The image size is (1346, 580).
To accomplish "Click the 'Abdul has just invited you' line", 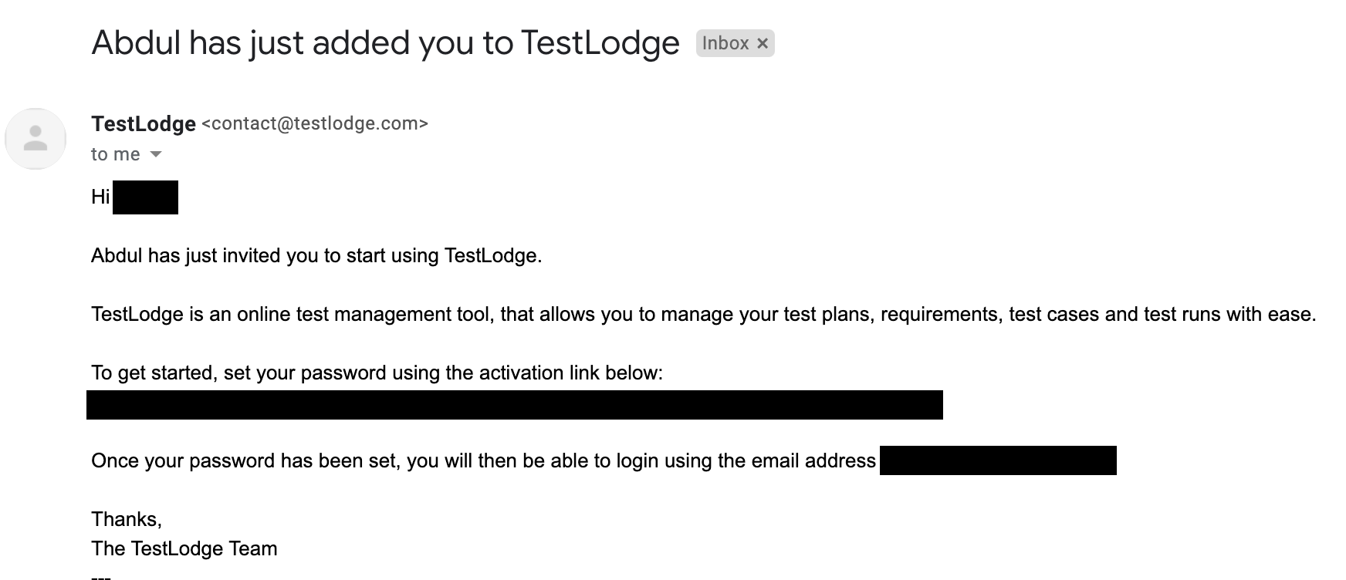I will point(316,255).
